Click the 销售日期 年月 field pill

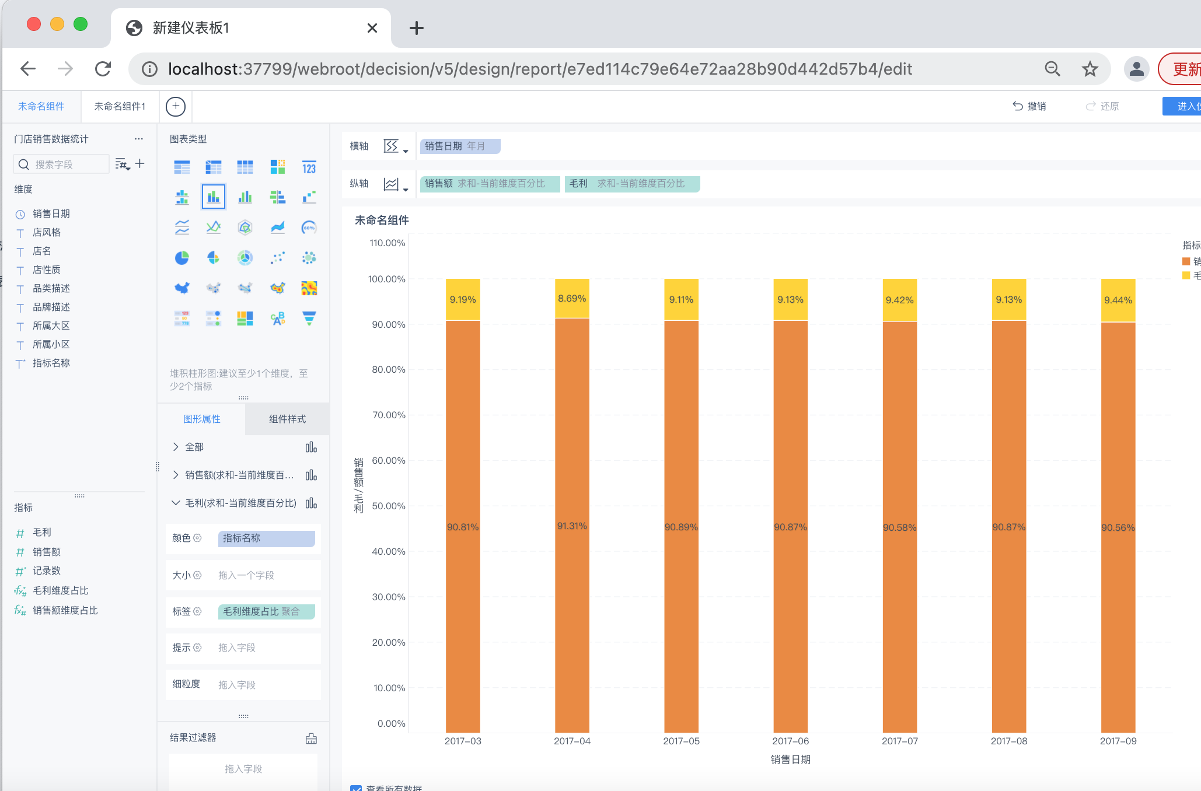pyautogui.click(x=460, y=146)
